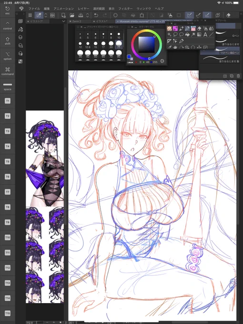Click the clear layer burst icon

(x=115, y=15)
